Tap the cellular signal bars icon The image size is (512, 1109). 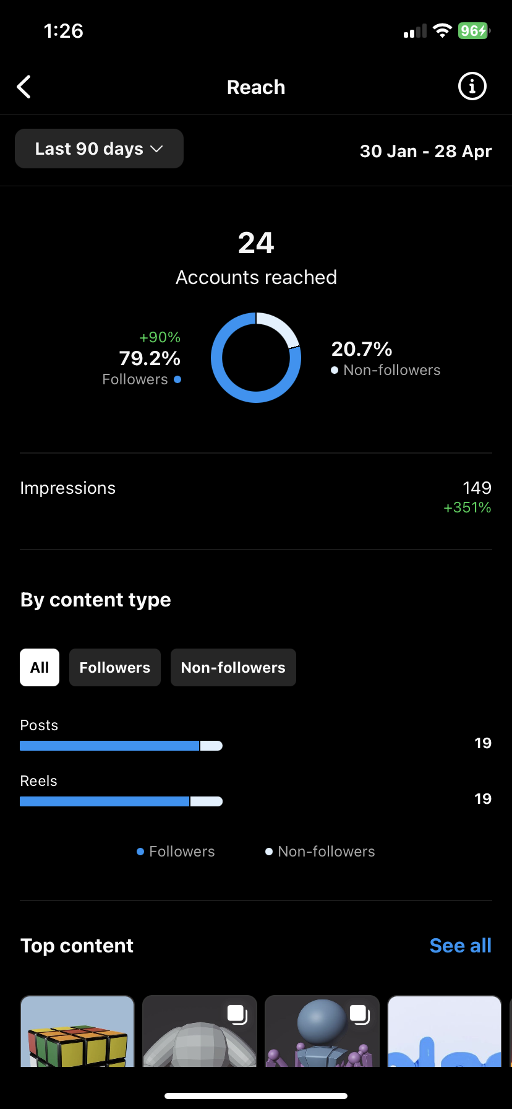(x=415, y=31)
